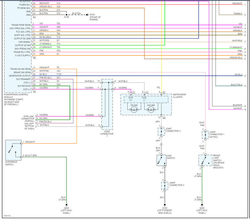Click circuit code T125
This screenshot has width=250, height=220.
59,74
